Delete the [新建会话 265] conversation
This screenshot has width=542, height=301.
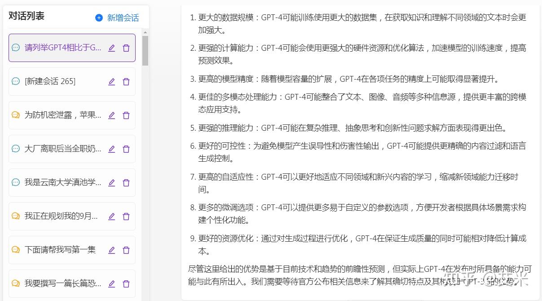[126, 81]
